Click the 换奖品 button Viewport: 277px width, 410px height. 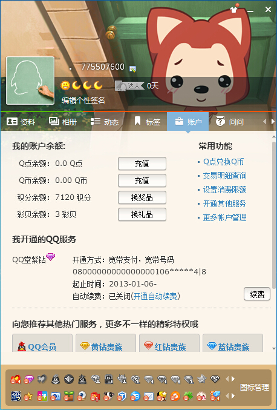click(142, 197)
